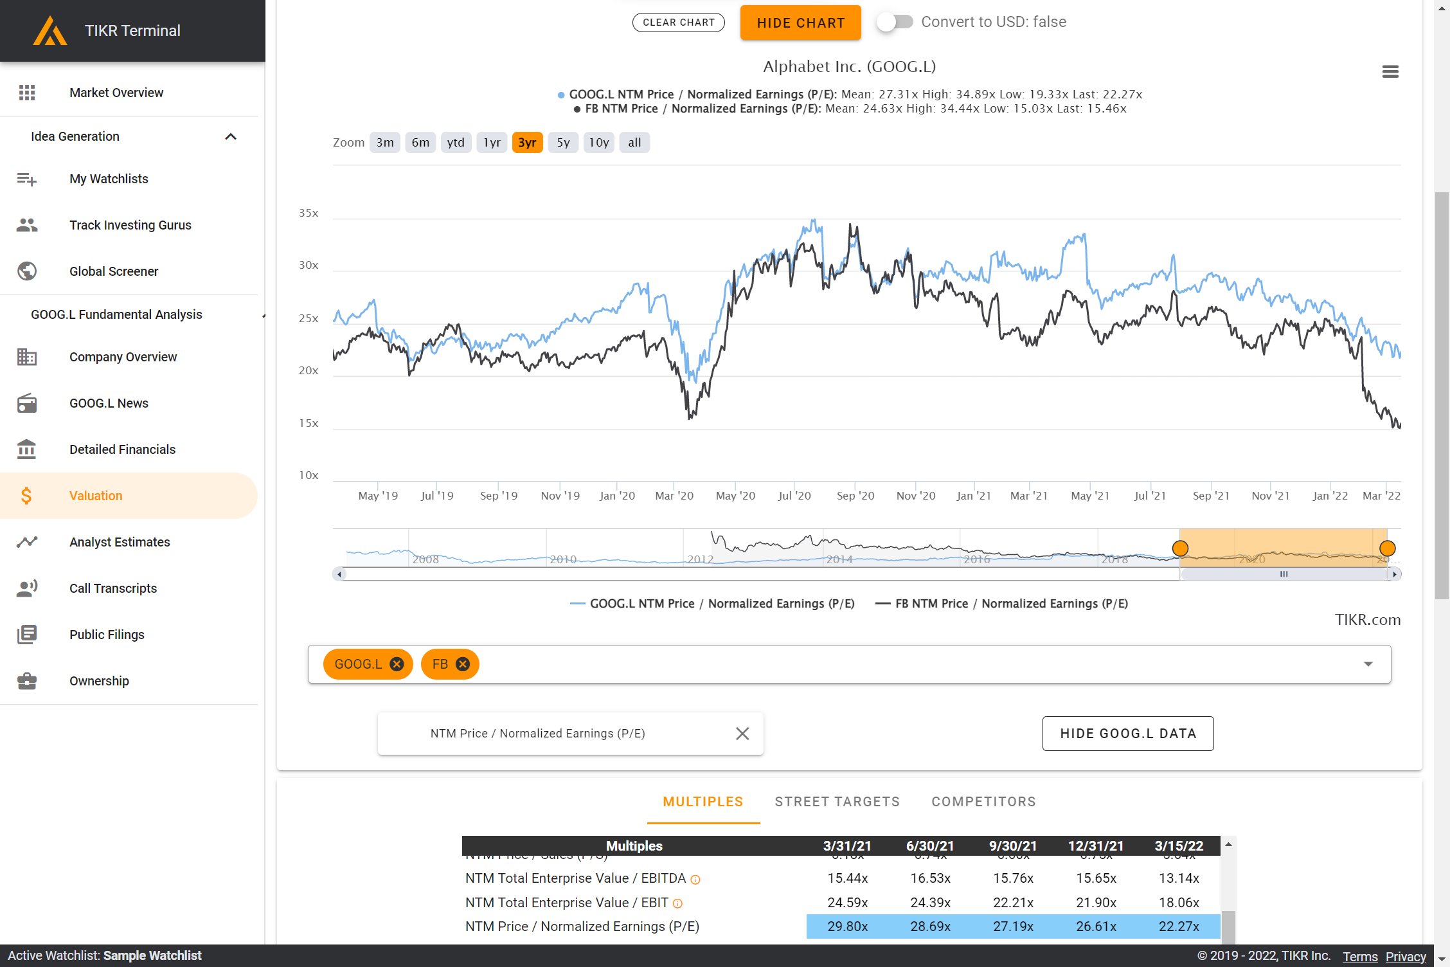Set chart zoom to 3m
The image size is (1450, 967).
[385, 143]
